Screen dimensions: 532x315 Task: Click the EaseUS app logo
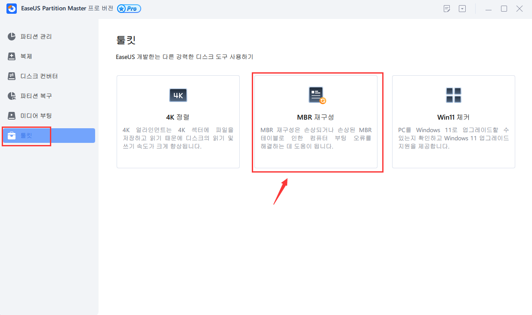[x=12, y=9]
